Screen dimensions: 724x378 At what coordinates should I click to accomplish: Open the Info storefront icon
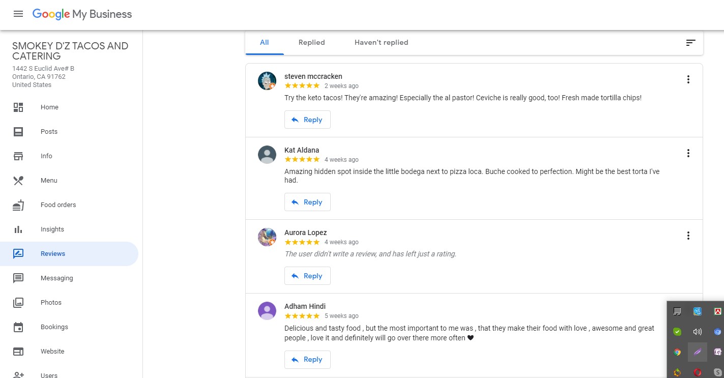(18, 156)
